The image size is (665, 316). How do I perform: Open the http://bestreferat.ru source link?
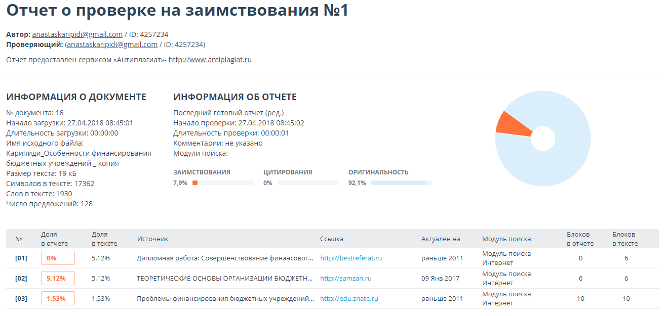tap(350, 258)
